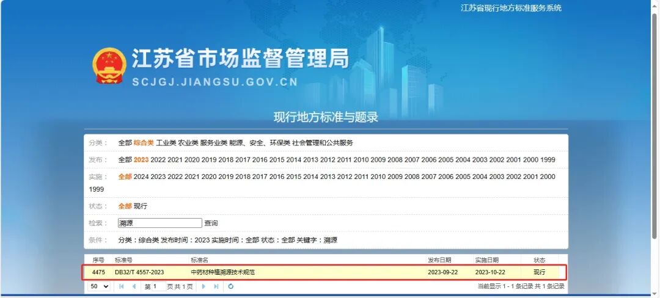Click the page number input field

[159, 286]
